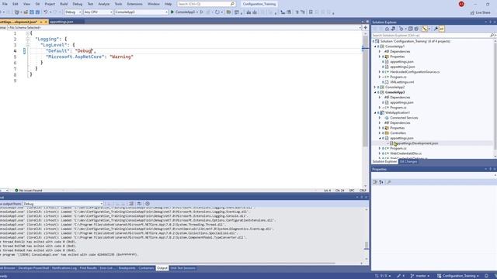Viewport: 497px width, 279px height.
Task: Click the CRLF line ending indicator
Action: click(x=363, y=191)
